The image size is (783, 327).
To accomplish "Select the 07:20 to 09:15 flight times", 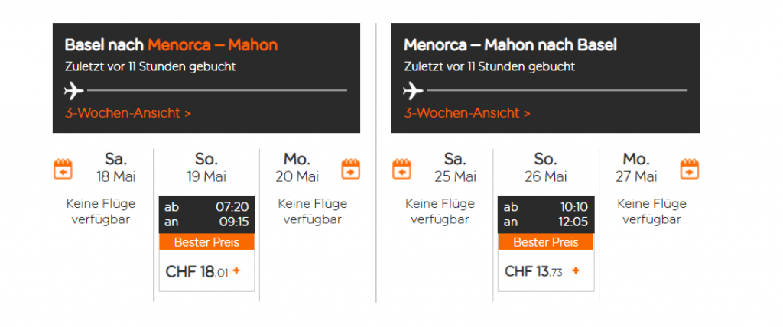I will (x=206, y=215).
